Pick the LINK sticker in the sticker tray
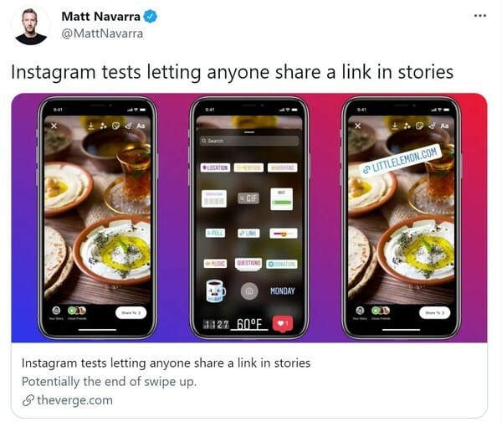502x422 pixels. (x=248, y=234)
